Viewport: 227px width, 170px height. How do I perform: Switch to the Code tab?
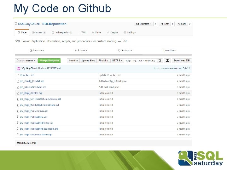pos(22,32)
